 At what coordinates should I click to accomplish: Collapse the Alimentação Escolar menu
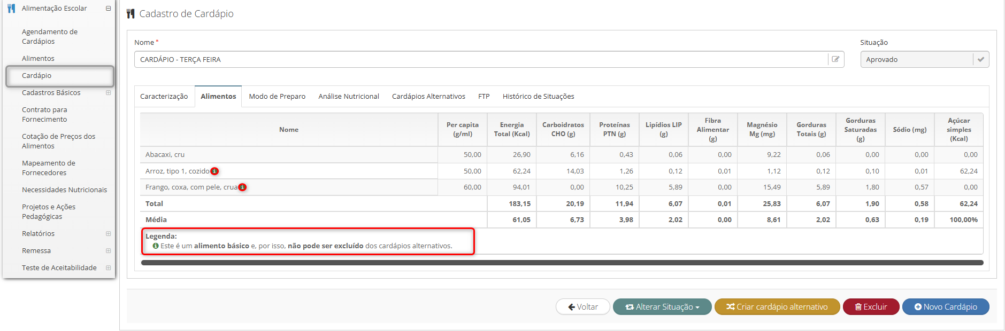point(108,9)
